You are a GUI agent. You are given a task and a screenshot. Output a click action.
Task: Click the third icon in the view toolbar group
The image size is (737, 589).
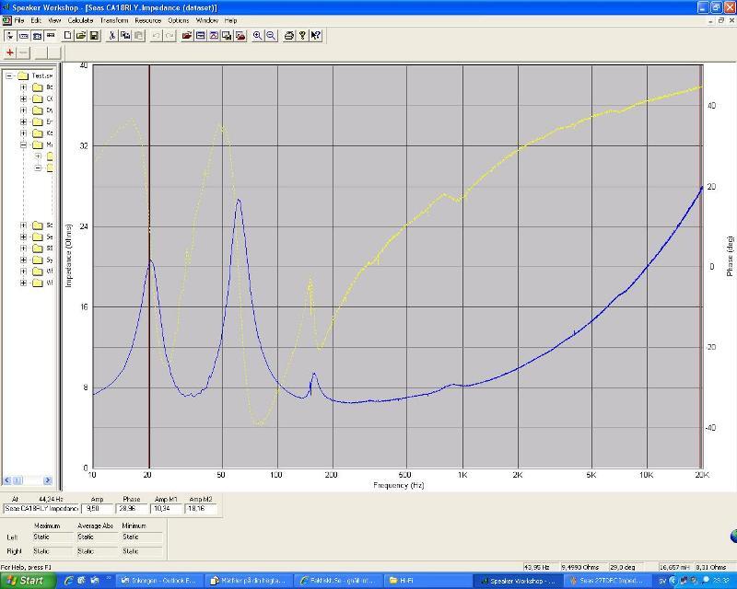click(37, 36)
